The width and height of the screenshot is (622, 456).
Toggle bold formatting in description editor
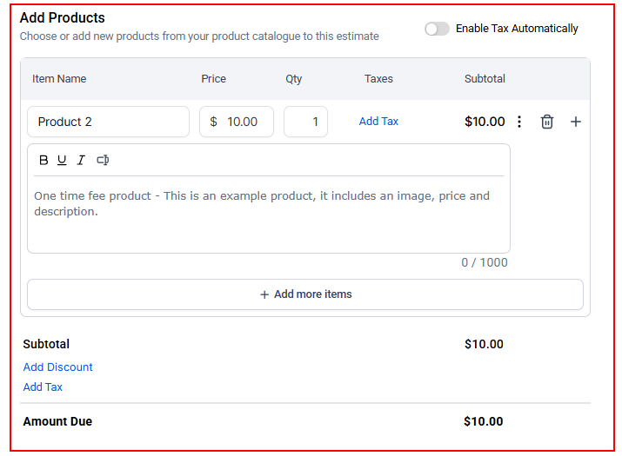coord(43,160)
